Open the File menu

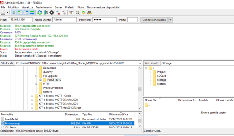pos(3,7)
